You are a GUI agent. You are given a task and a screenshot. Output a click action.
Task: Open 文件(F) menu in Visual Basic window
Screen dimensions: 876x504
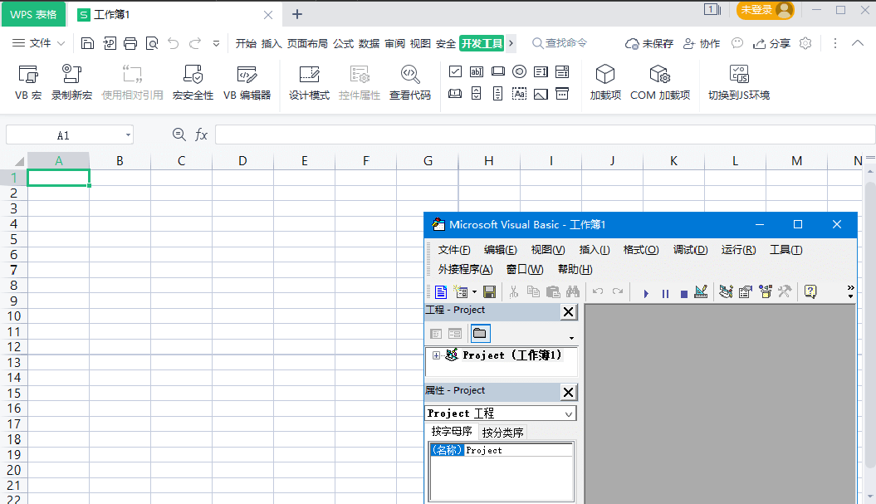pyautogui.click(x=454, y=250)
